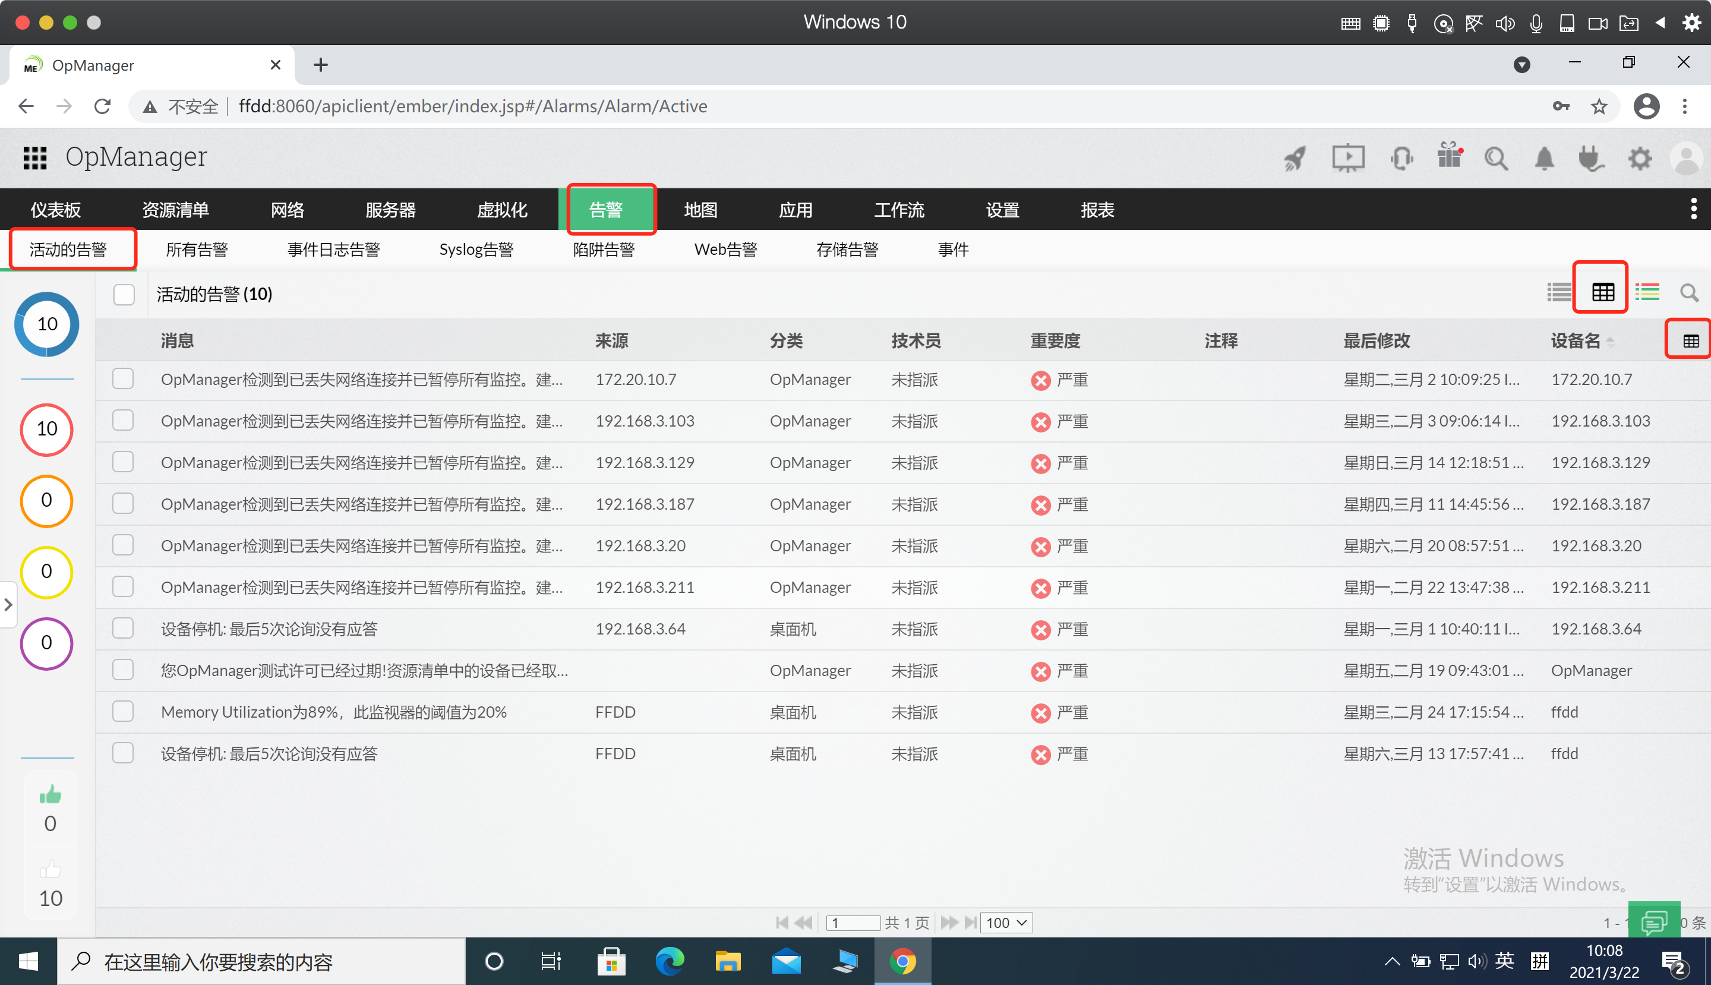Image resolution: width=1711 pixels, height=985 pixels.
Task: Check the 192.168.3.103 alarm row checkbox
Action: coord(122,420)
